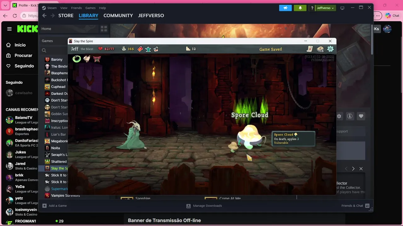This screenshot has height=226, width=403.
Task: Open the game settings cog in Slay the Spire
Action: point(330,49)
